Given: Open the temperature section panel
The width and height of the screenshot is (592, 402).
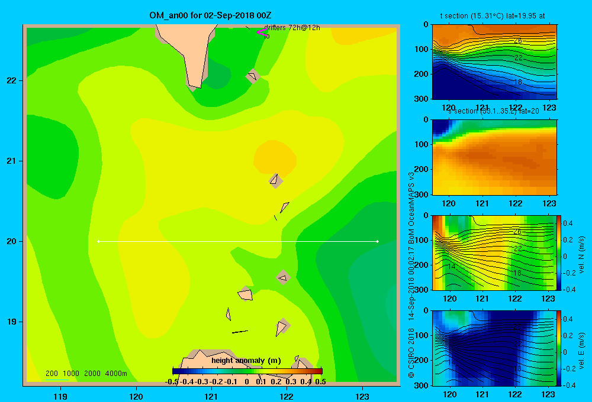Looking at the screenshot, I should tap(494, 62).
